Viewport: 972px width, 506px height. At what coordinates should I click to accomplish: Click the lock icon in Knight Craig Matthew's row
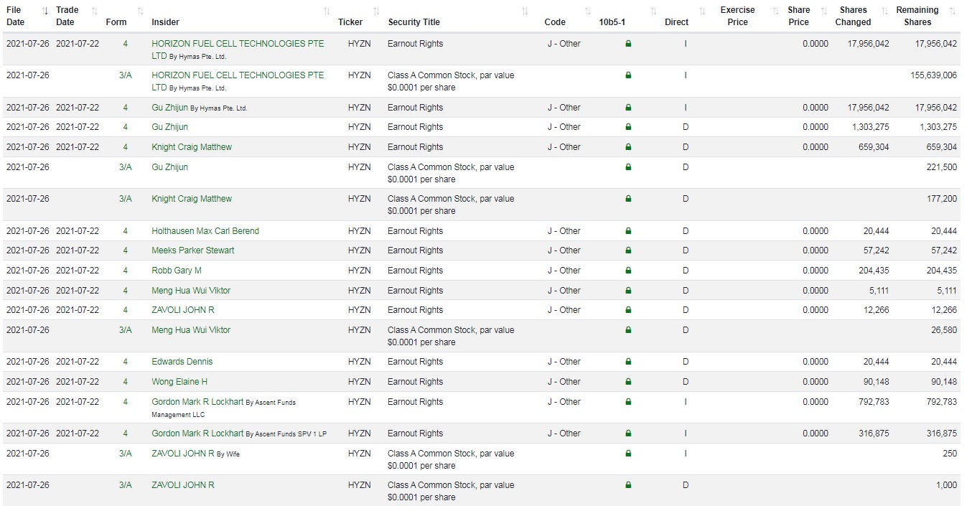click(x=628, y=147)
